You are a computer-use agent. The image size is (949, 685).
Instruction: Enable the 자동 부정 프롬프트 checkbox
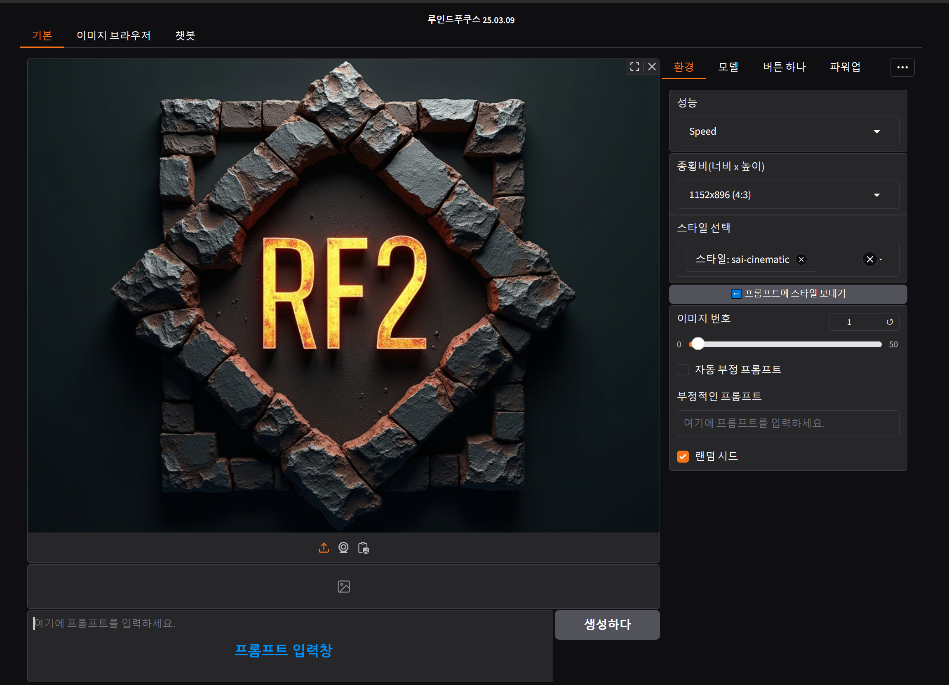point(683,369)
